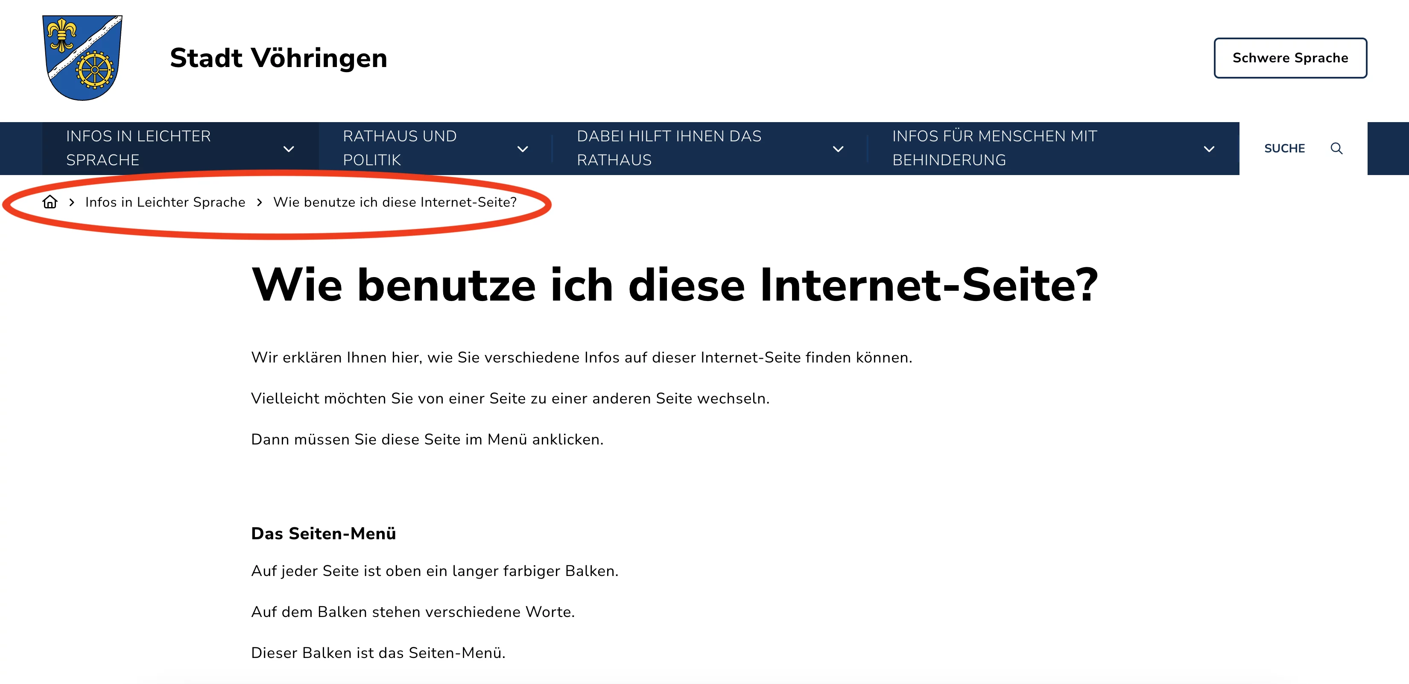Click second breadcrumb separator arrow
The height and width of the screenshot is (684, 1409).
[259, 202]
